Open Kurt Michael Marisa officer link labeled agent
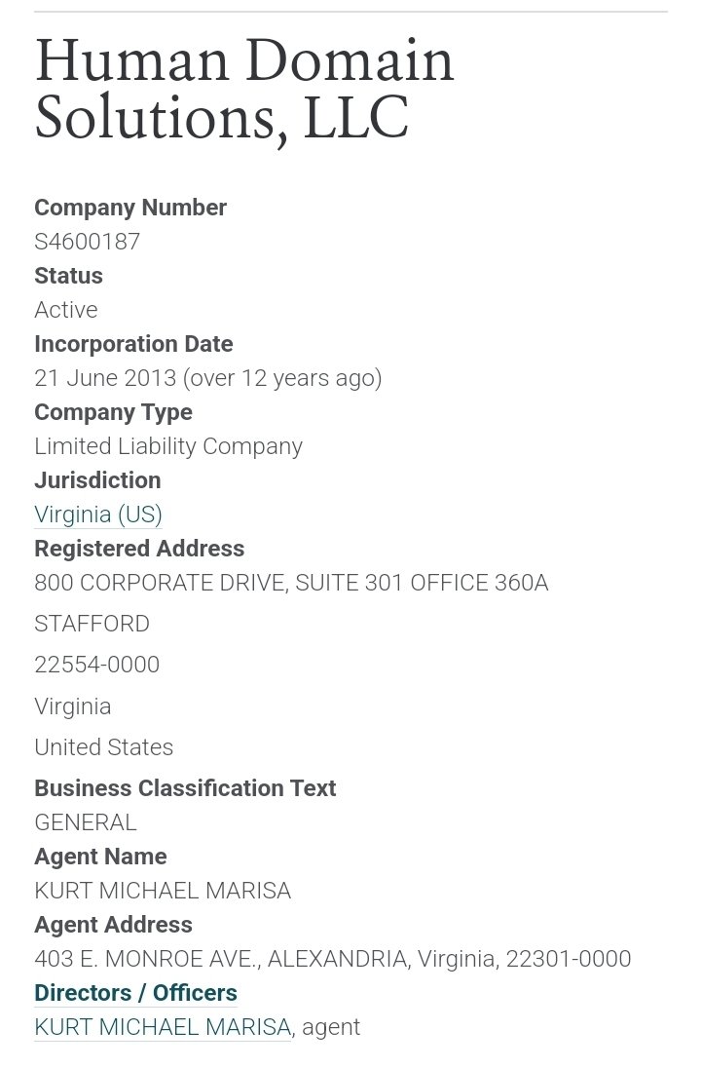 [163, 1027]
